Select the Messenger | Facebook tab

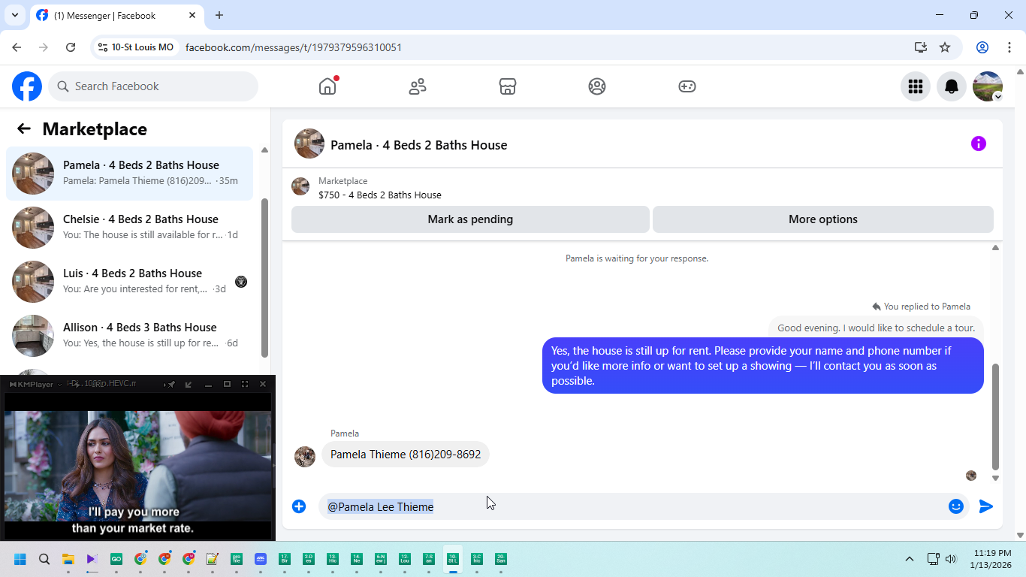coord(116,15)
